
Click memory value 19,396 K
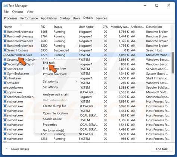click(x=123, y=97)
